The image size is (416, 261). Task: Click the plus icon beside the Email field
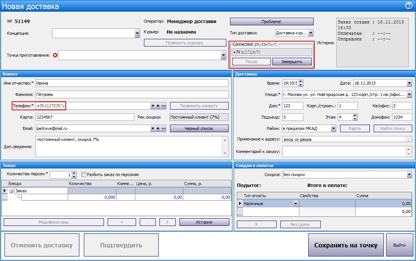[158, 128]
